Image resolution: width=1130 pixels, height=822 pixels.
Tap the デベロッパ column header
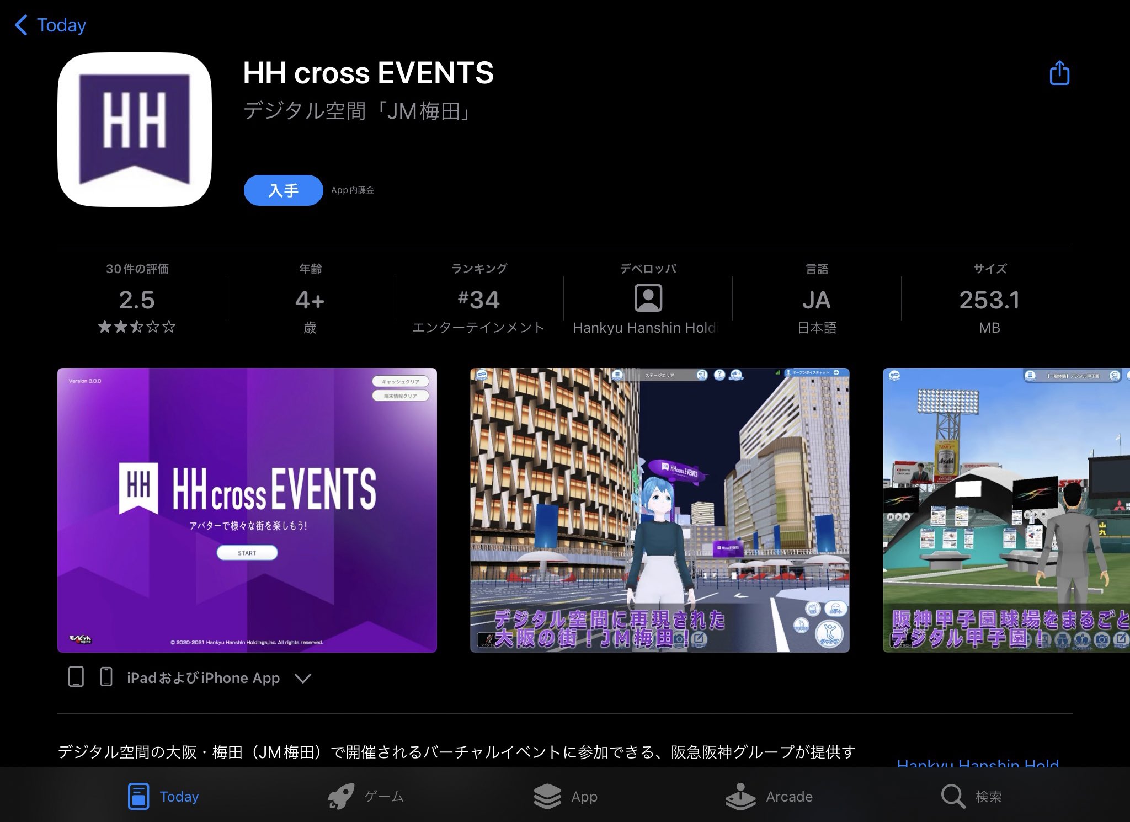tap(648, 269)
